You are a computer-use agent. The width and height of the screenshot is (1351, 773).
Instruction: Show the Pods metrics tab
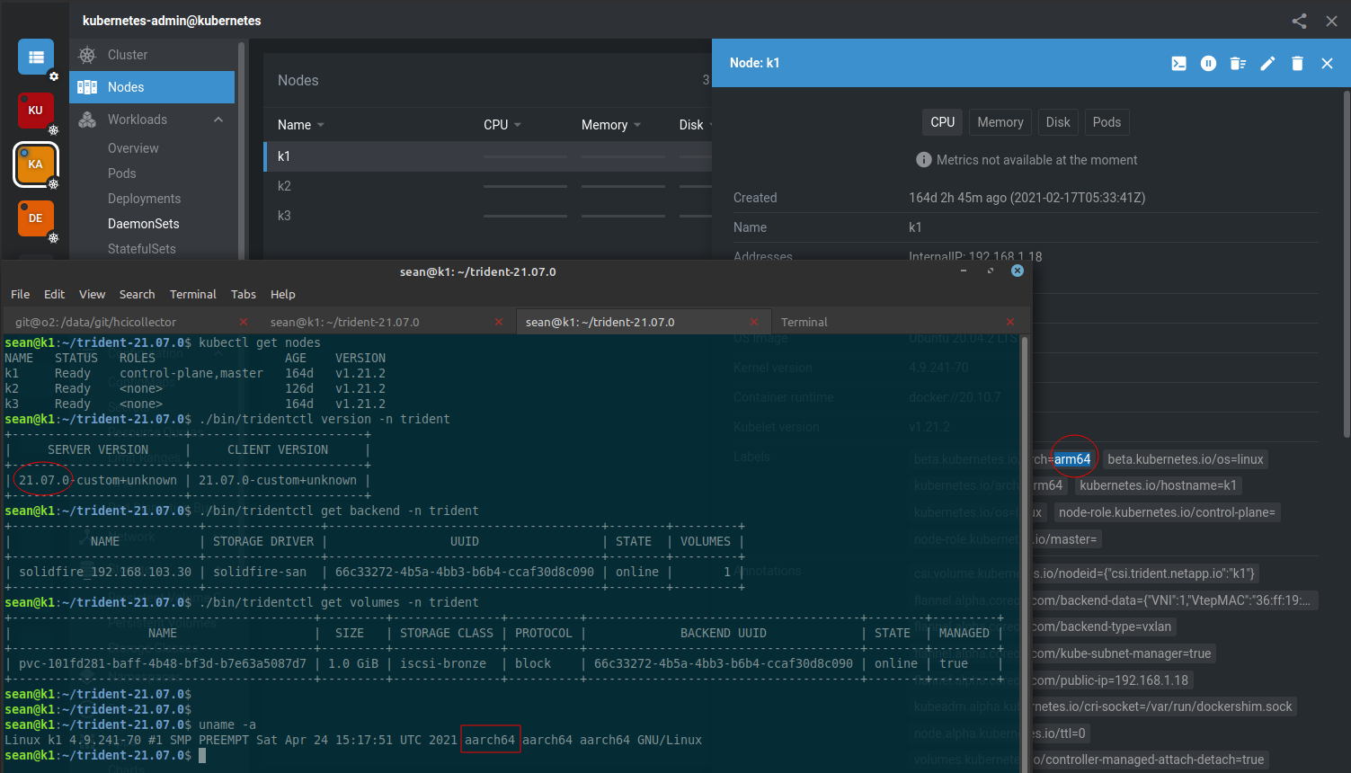click(x=1107, y=122)
